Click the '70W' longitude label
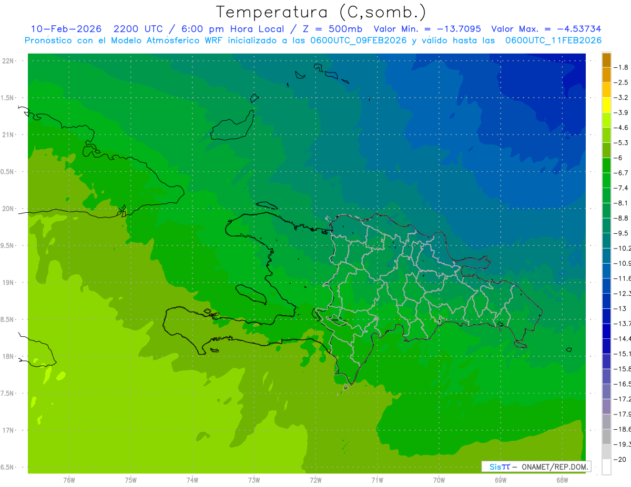Screen dimensions: 631x487 pos(439,480)
